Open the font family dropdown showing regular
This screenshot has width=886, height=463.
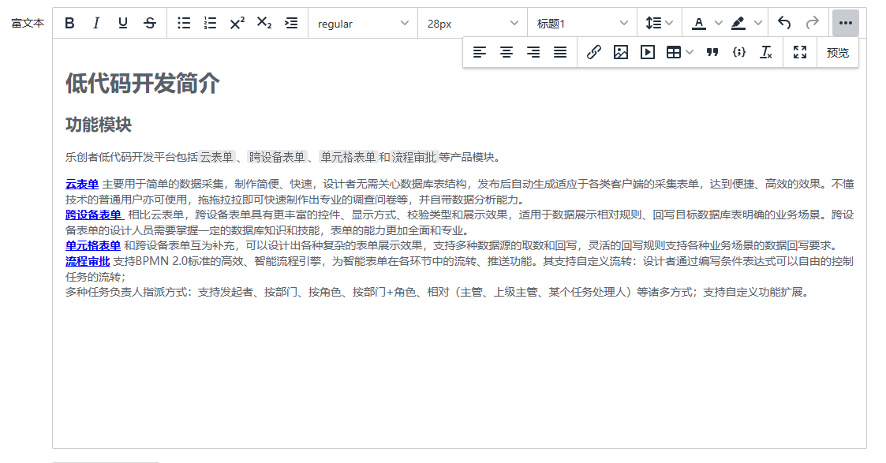pyautogui.click(x=363, y=24)
